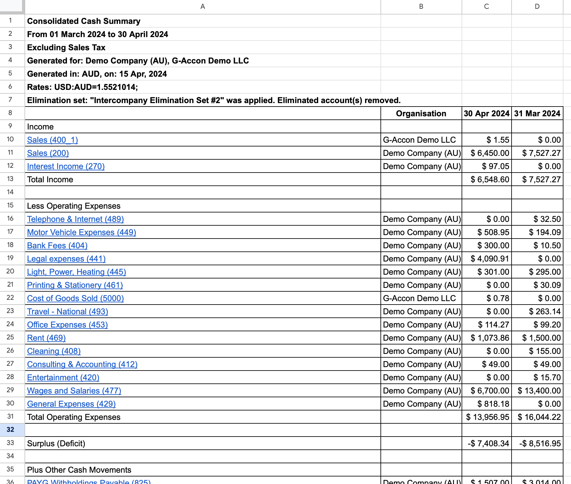Select row 13 header
This screenshot has width=571, height=484.
(12, 179)
